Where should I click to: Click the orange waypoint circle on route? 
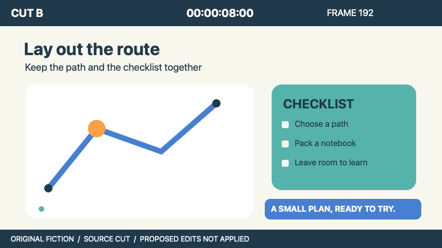(x=97, y=129)
